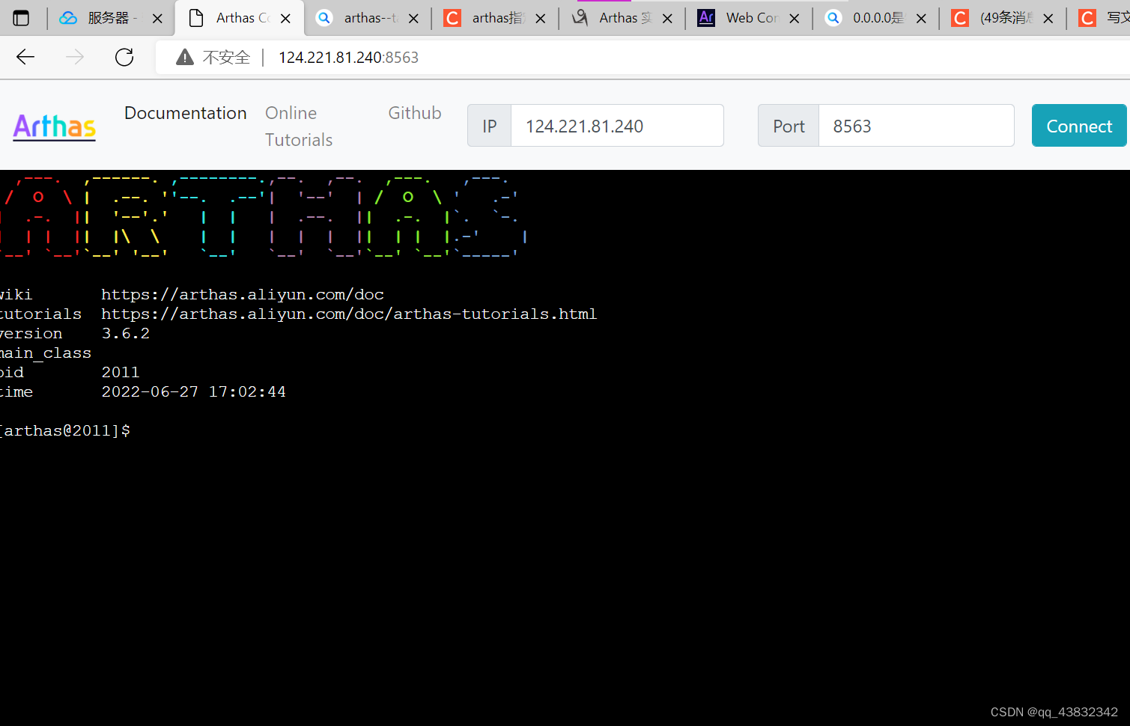1130x726 pixels.
Task: Focus the Port input field
Action: [916, 126]
